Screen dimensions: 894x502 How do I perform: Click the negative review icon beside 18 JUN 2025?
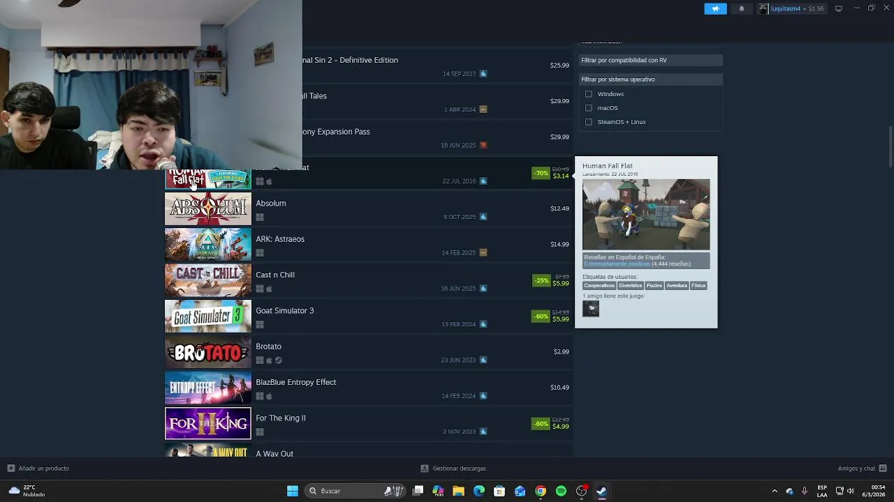[483, 145]
